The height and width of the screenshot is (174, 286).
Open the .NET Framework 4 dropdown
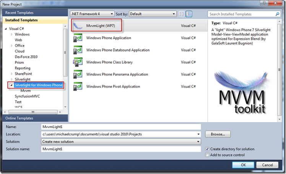92,14
